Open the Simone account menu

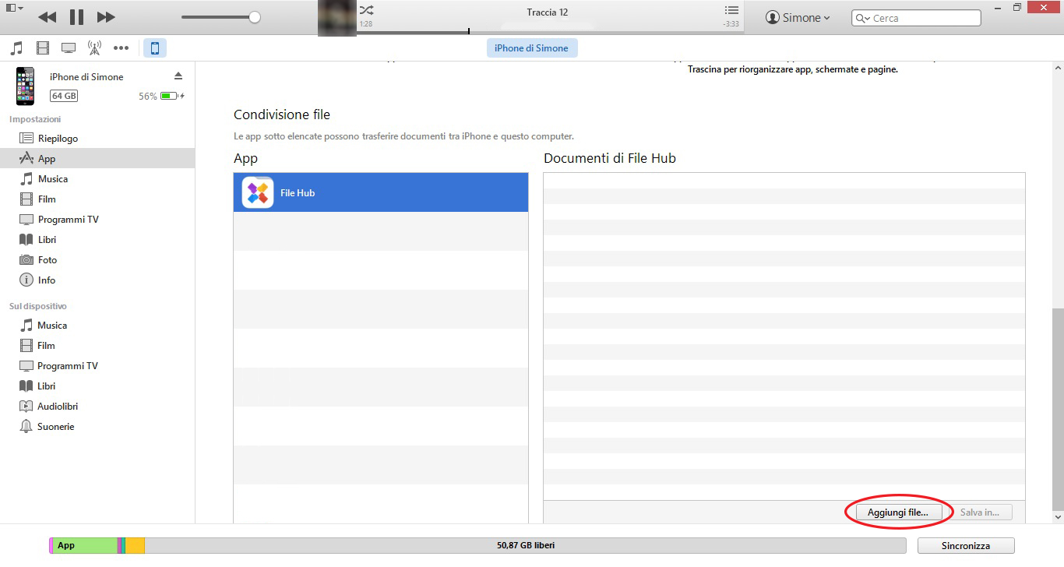tap(798, 17)
